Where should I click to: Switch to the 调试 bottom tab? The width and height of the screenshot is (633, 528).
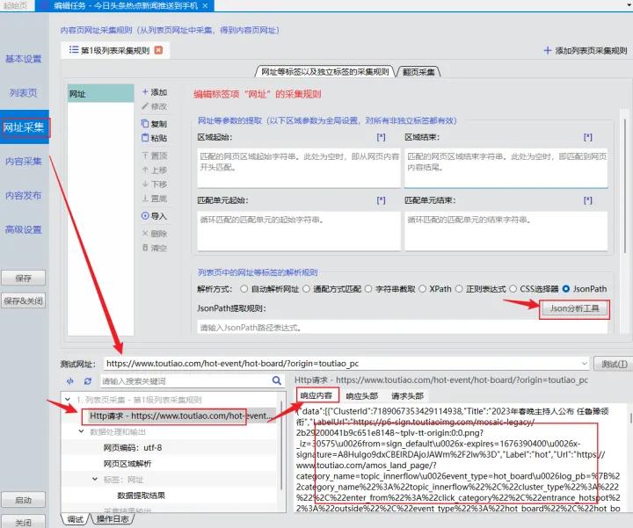75,519
